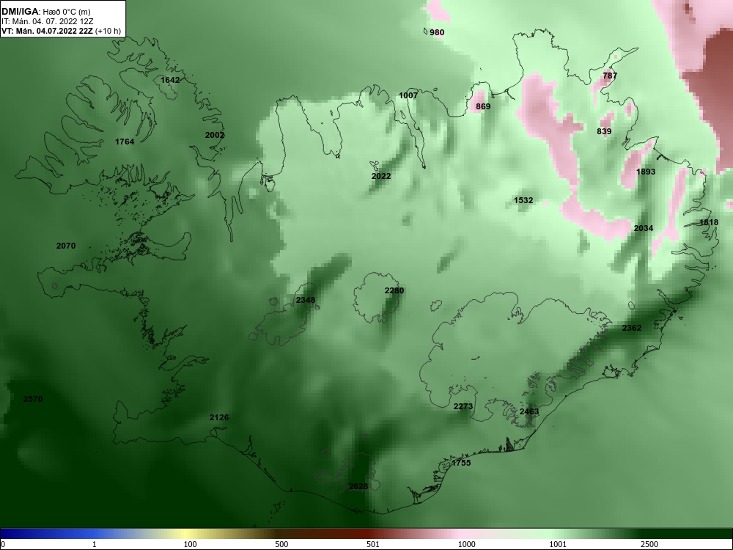Click the 869 value in the pink area
The width and height of the screenshot is (733, 550).
(483, 106)
